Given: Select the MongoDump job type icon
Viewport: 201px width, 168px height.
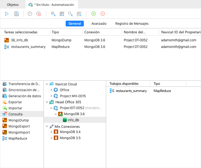Looking at the screenshot, I should pos(5,120).
